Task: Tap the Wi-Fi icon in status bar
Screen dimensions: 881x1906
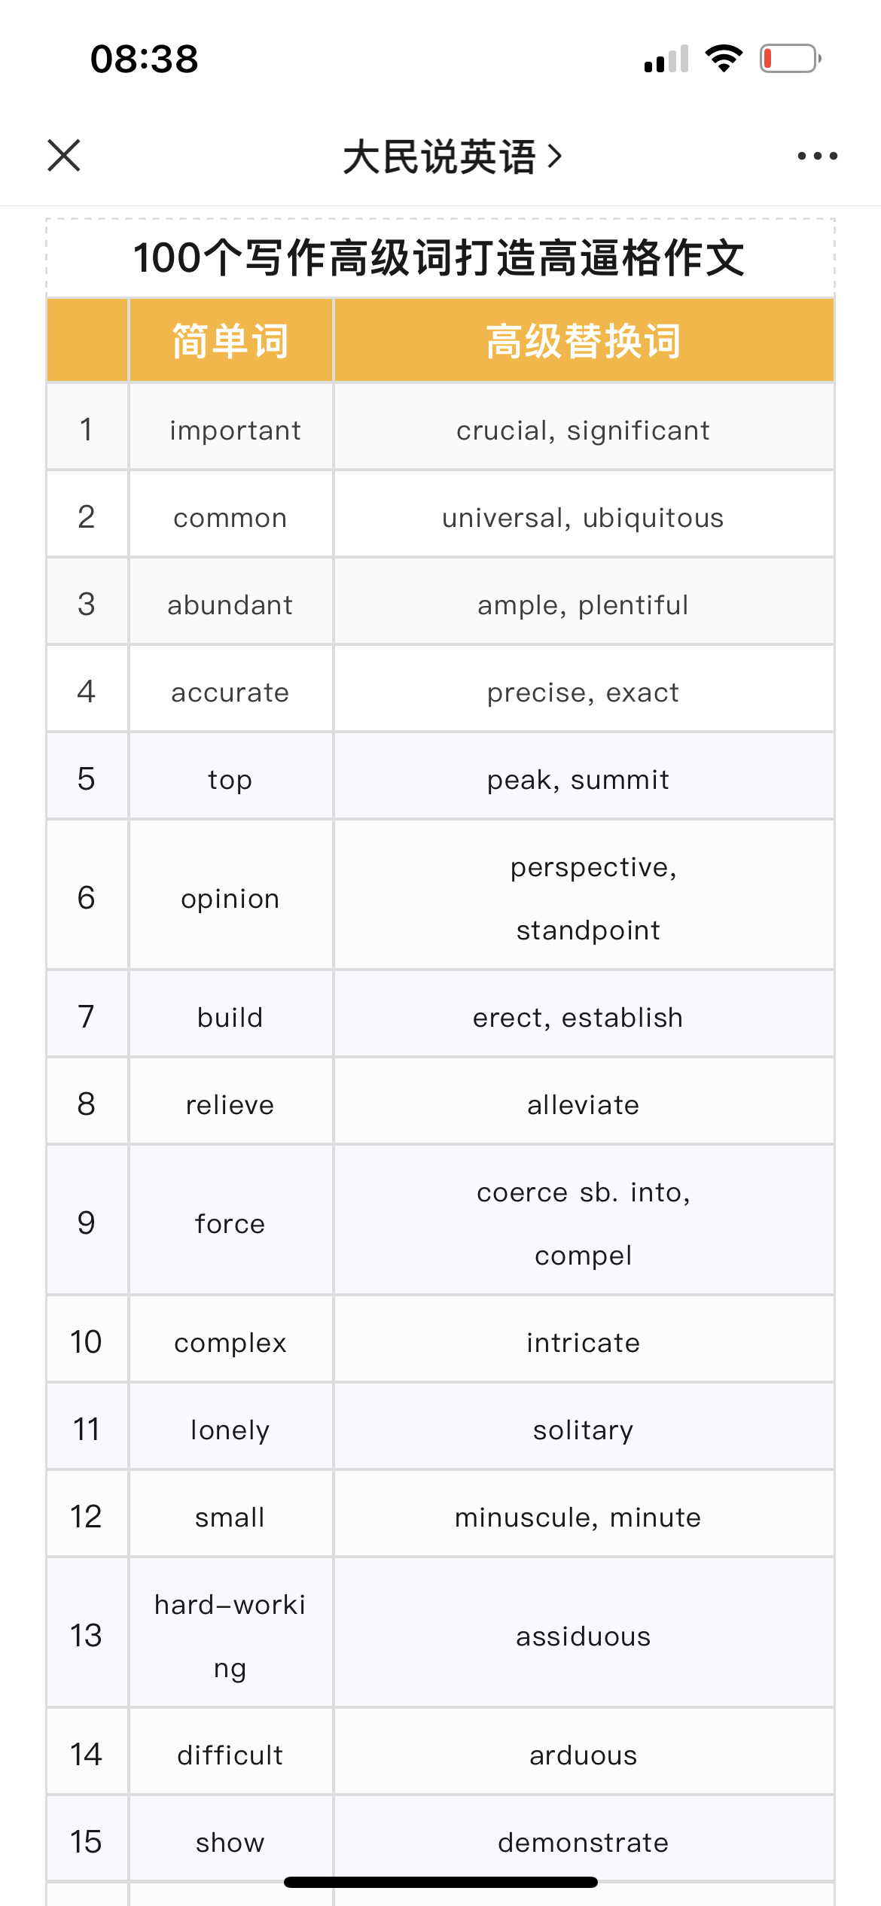Action: [724, 59]
